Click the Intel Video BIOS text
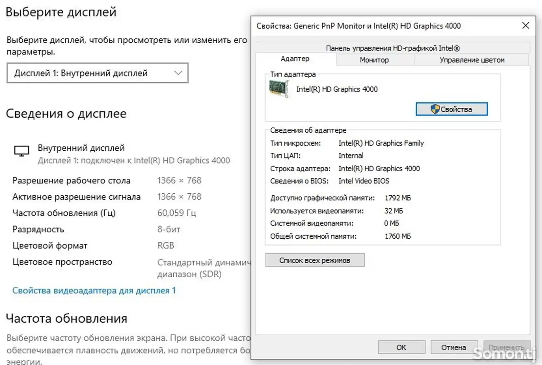Image resolution: width=542 pixels, height=365 pixels. tap(364, 181)
